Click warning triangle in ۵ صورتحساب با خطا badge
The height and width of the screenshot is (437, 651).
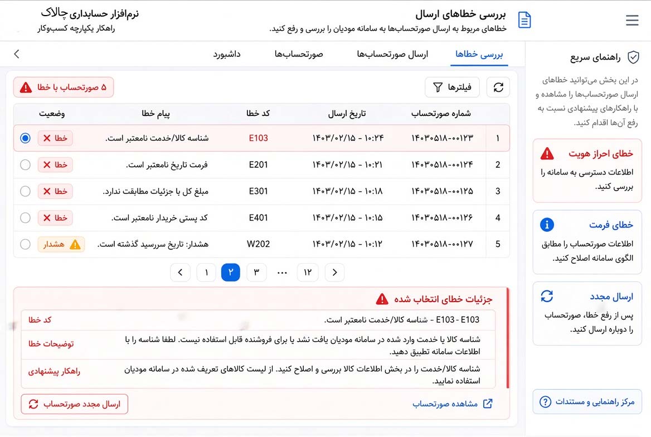[26, 88]
